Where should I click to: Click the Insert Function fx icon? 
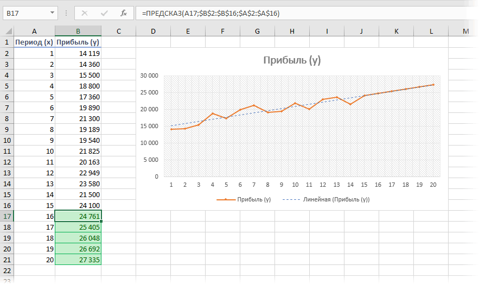click(124, 12)
